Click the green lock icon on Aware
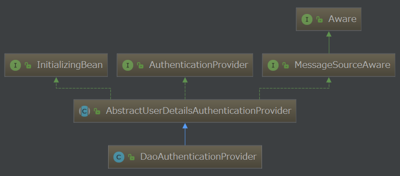The height and width of the screenshot is (176, 400). pos(320,20)
